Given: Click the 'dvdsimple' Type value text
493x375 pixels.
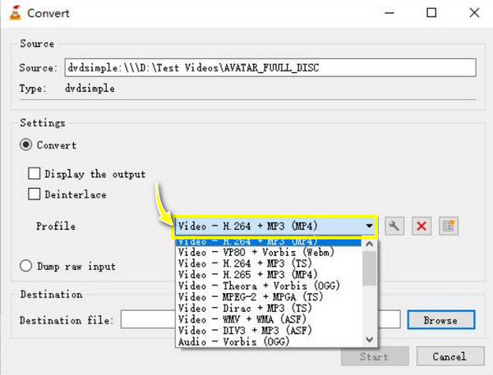Looking at the screenshot, I should [90, 89].
